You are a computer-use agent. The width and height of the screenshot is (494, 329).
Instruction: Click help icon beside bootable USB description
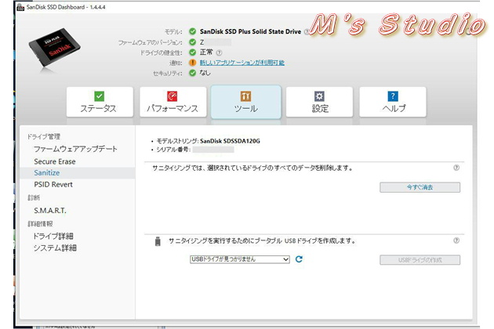[456, 240]
